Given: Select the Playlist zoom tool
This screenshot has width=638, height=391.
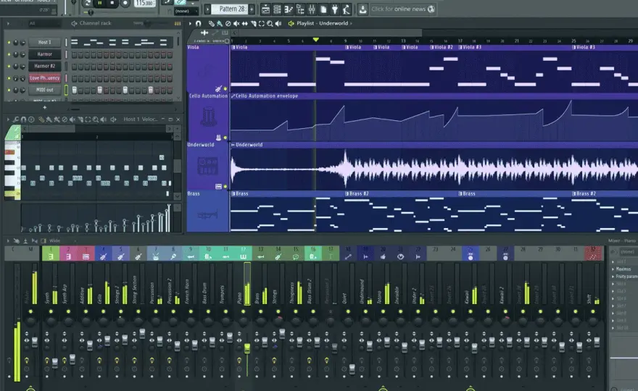Looking at the screenshot, I should tap(270, 24).
